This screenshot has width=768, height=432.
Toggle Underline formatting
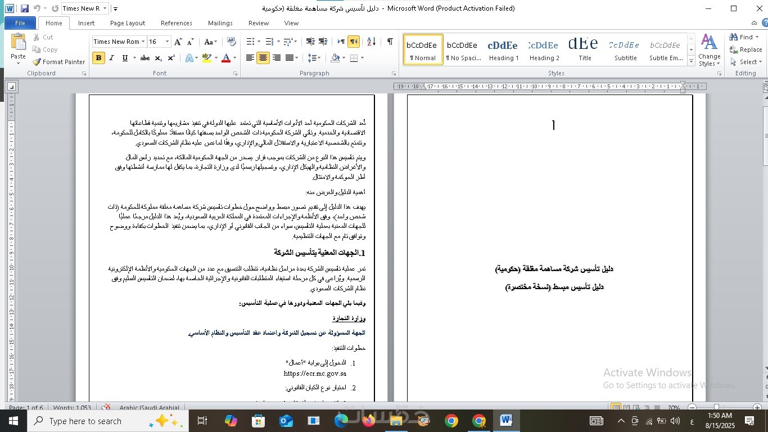pos(125,58)
